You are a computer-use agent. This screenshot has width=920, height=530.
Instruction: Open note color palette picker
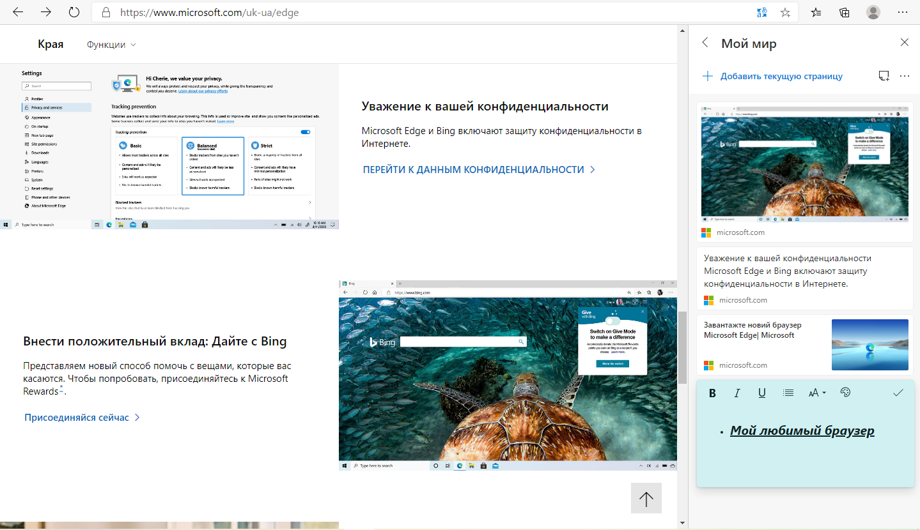pos(845,393)
